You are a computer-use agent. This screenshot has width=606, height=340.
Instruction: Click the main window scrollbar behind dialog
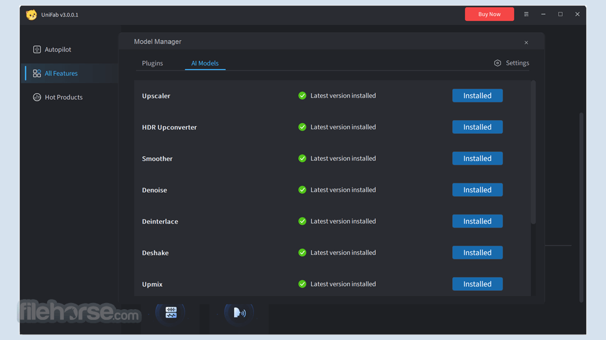point(581,207)
